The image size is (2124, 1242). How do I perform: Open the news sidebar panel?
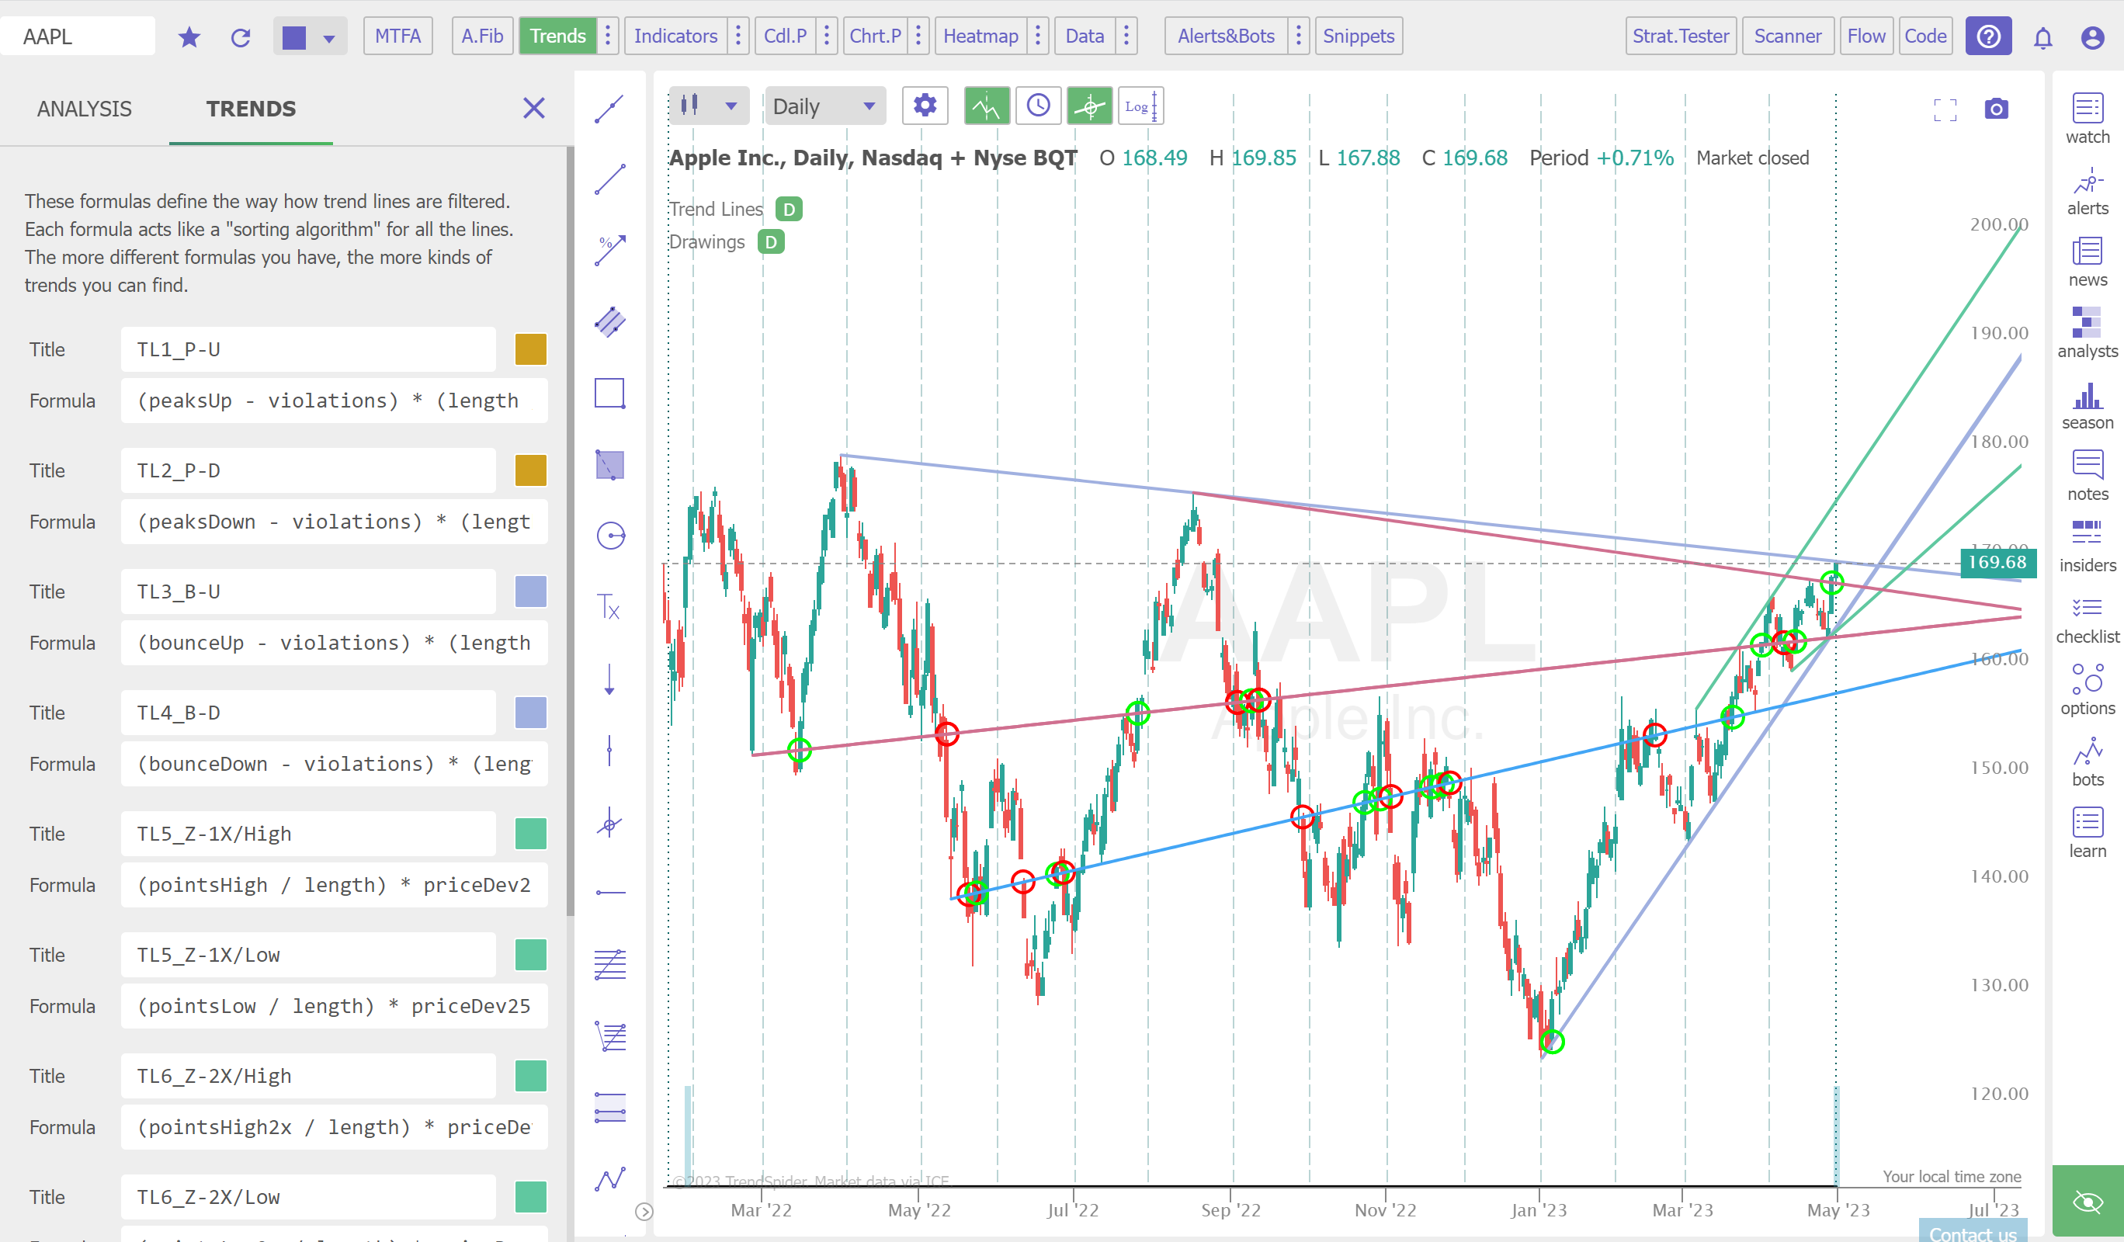click(x=2087, y=262)
